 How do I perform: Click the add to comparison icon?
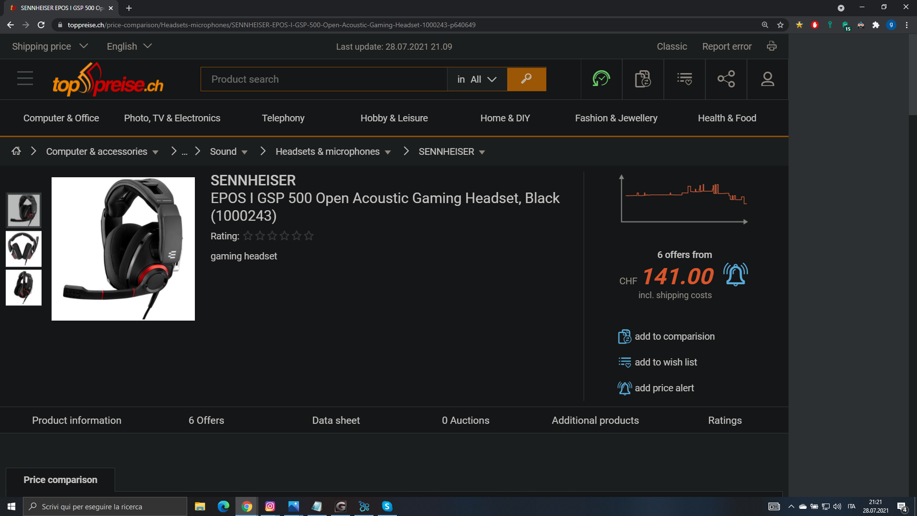(624, 336)
